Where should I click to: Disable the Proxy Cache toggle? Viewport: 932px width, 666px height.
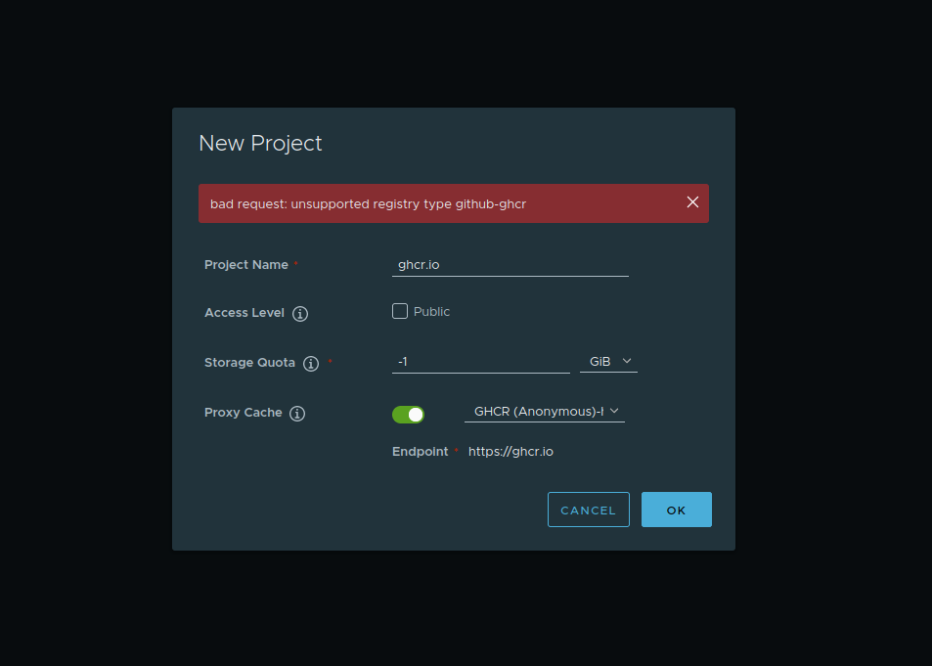click(x=408, y=414)
